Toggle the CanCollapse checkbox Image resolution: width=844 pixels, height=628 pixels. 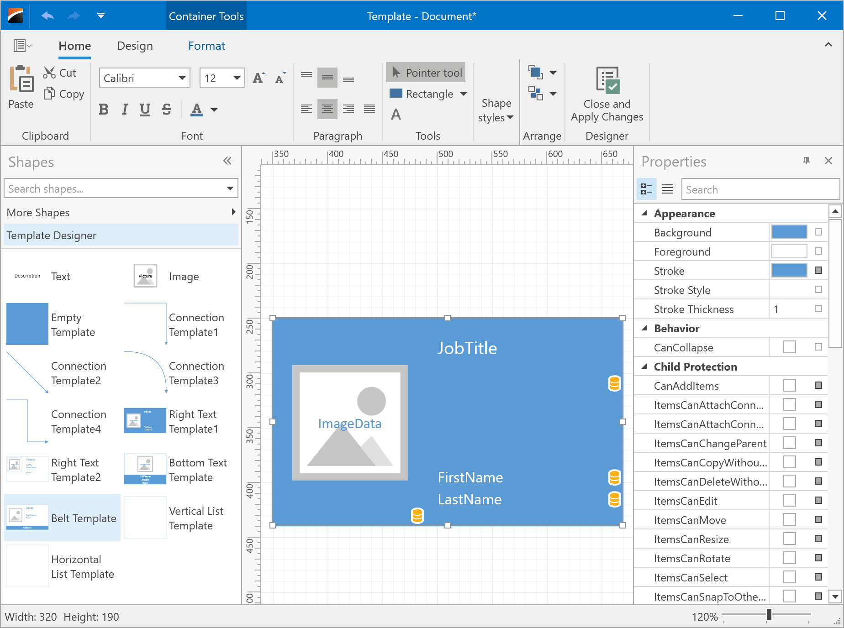[790, 347]
